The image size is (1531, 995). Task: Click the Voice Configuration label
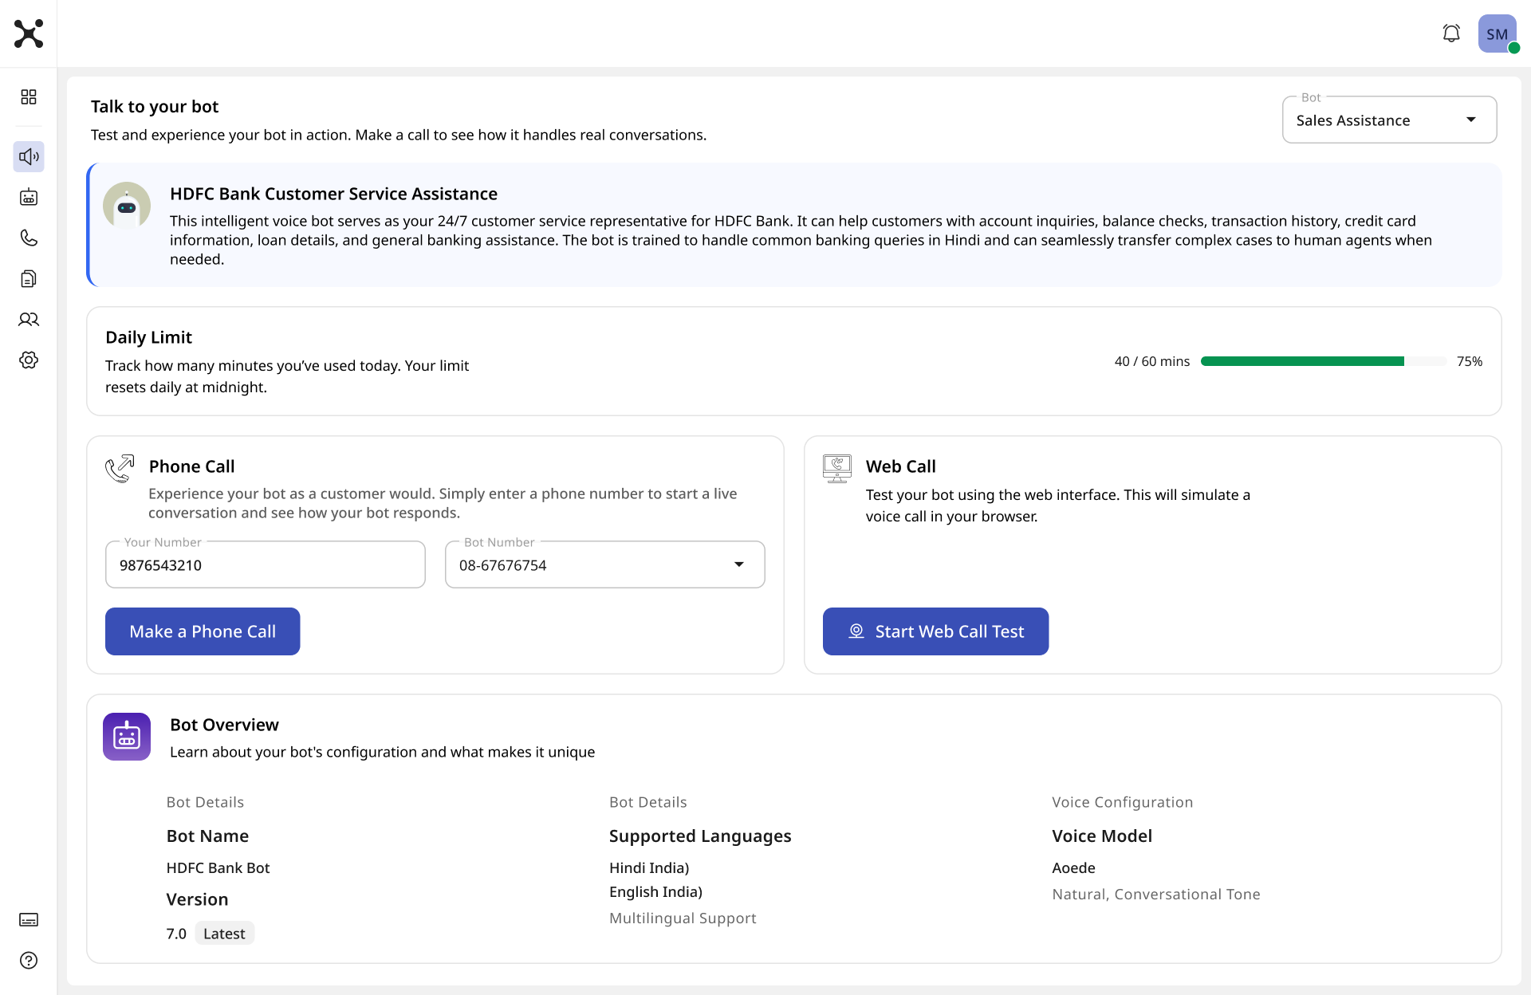[x=1122, y=802]
